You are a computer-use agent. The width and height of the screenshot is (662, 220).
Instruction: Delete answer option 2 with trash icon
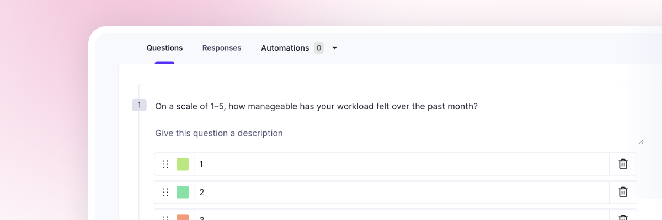(623, 192)
